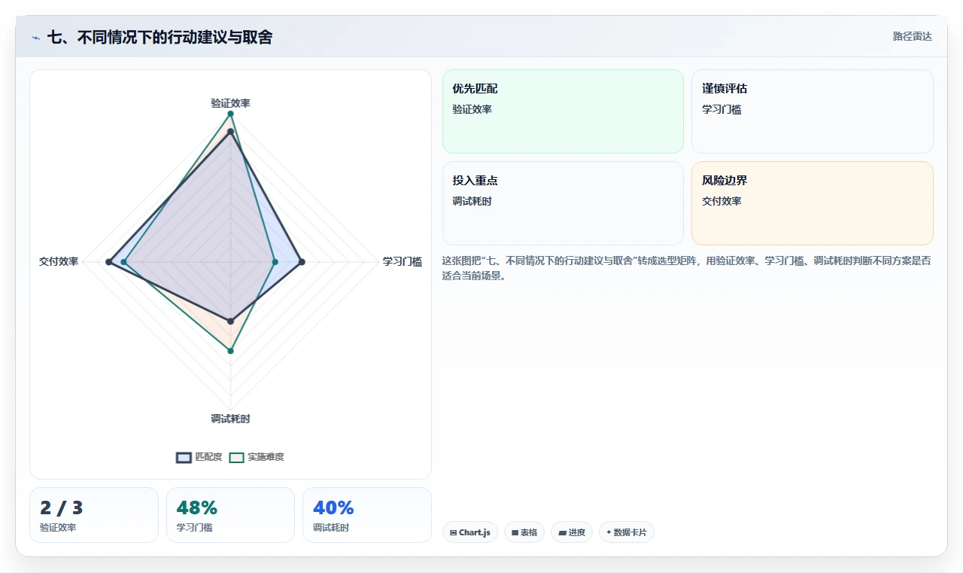Click the 学习门槛 axis label on radar

coord(403,262)
